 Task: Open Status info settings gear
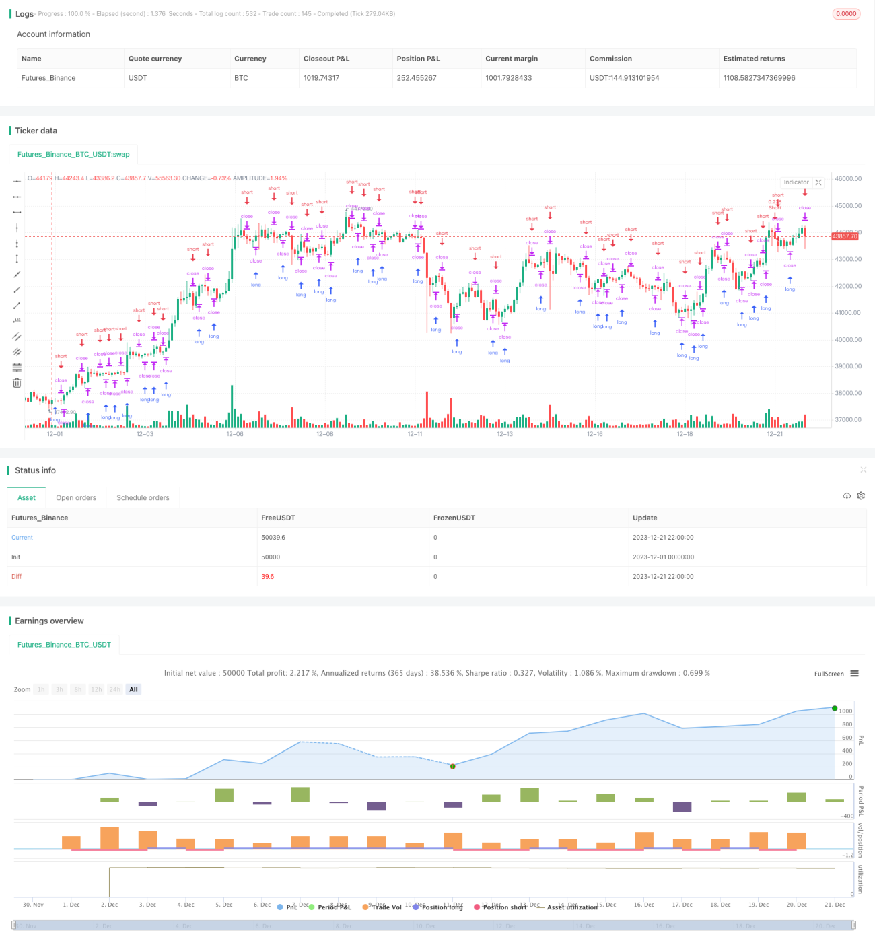pyautogui.click(x=861, y=496)
